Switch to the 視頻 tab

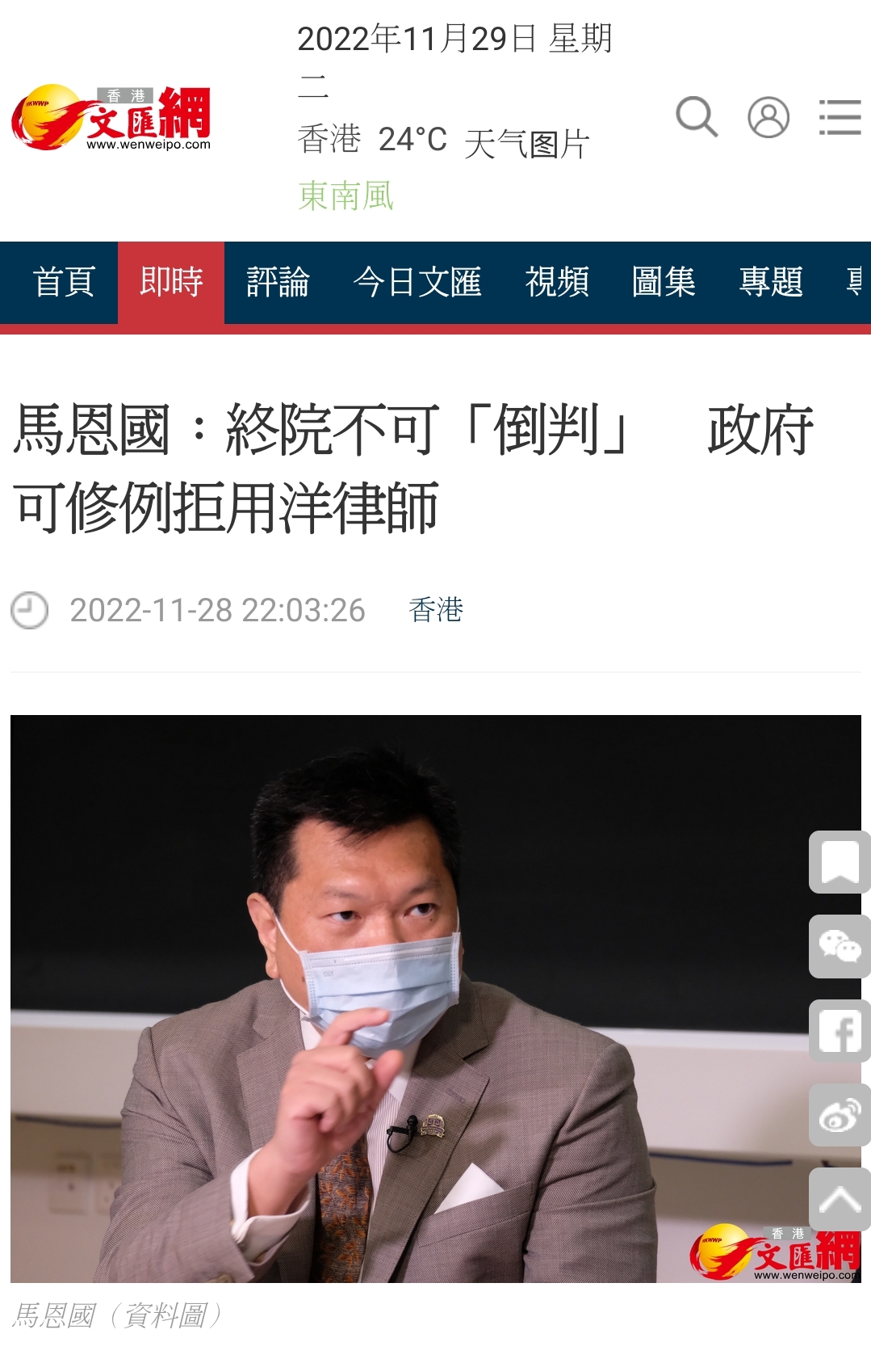tap(557, 282)
